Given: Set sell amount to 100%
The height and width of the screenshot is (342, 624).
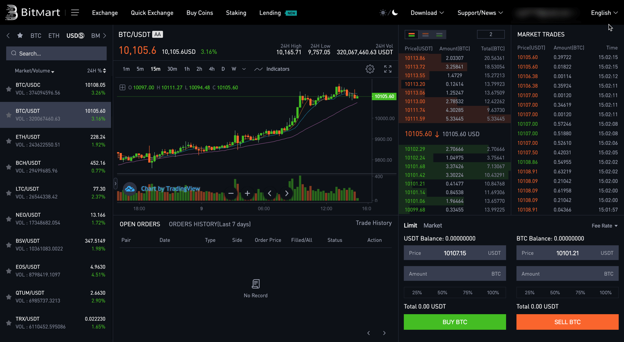Looking at the screenshot, I should click(606, 293).
